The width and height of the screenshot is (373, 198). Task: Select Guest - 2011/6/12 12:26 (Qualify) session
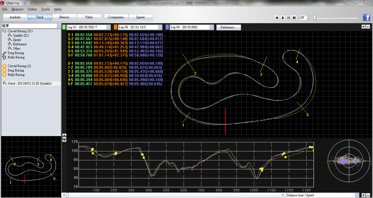coord(30,83)
